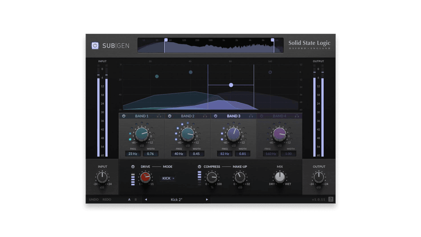Screen dimensions: 421x237
Task: Disable Band 1 with its power toggle
Action: tap(124, 116)
